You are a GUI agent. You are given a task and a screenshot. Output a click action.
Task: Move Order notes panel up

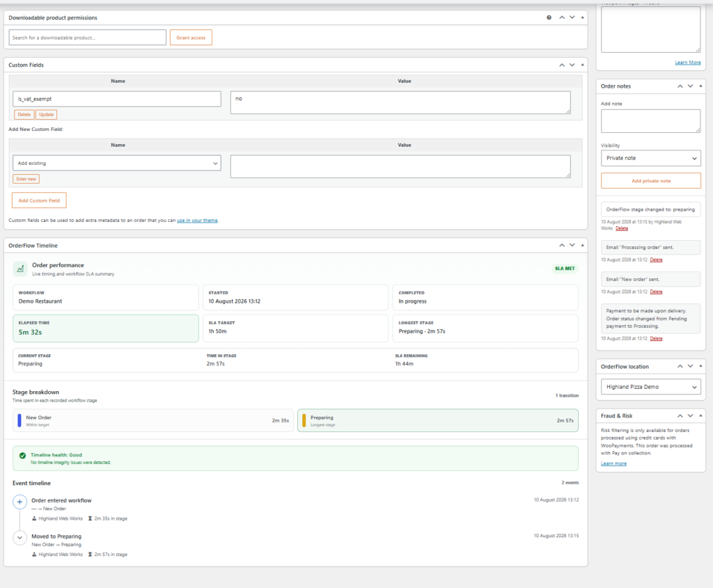pyautogui.click(x=680, y=86)
